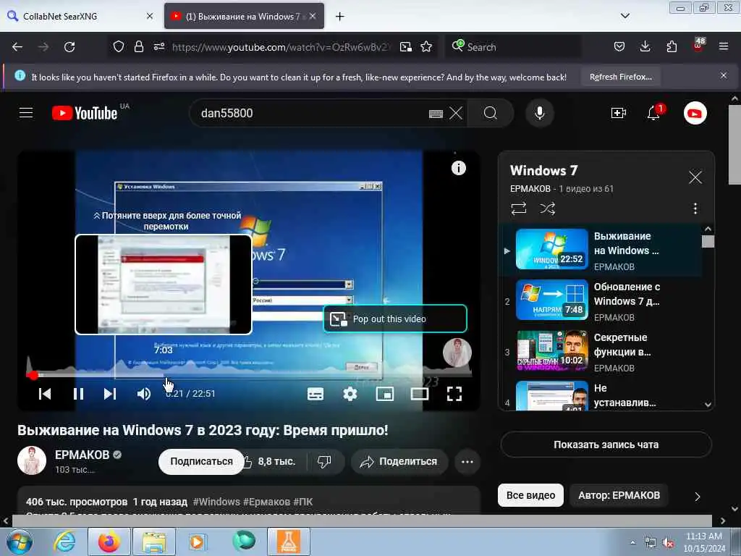
Task: Run YouTube search with magnifier button
Action: [491, 114]
